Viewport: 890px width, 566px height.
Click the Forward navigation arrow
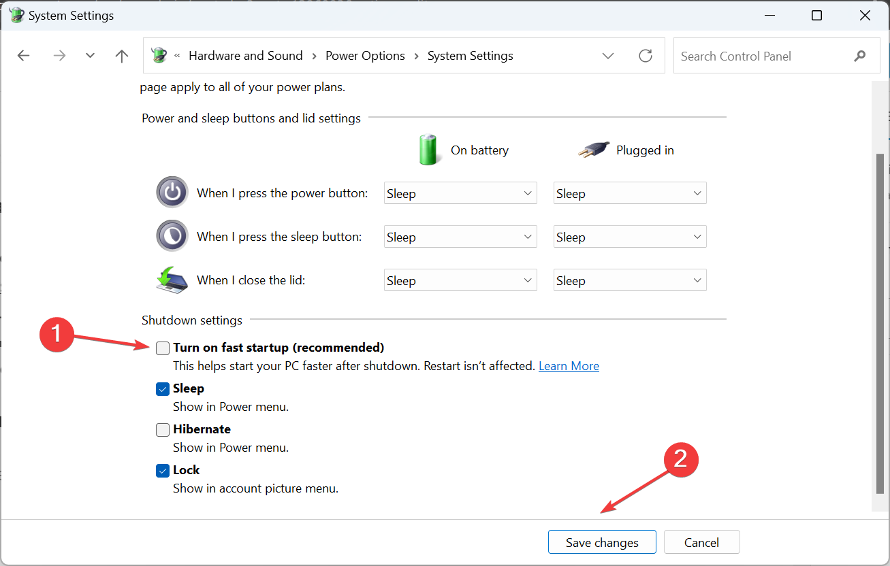click(59, 56)
